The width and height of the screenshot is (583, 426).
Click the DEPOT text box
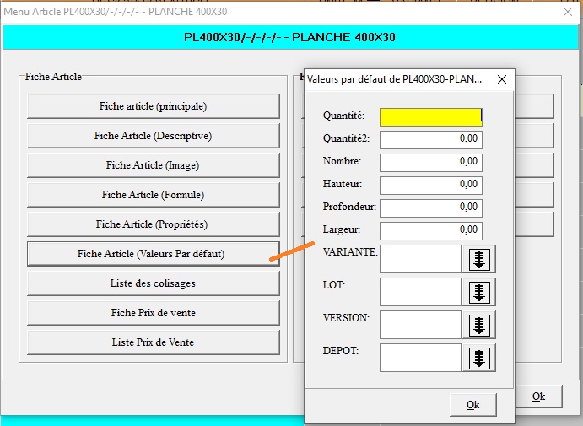tap(420, 358)
